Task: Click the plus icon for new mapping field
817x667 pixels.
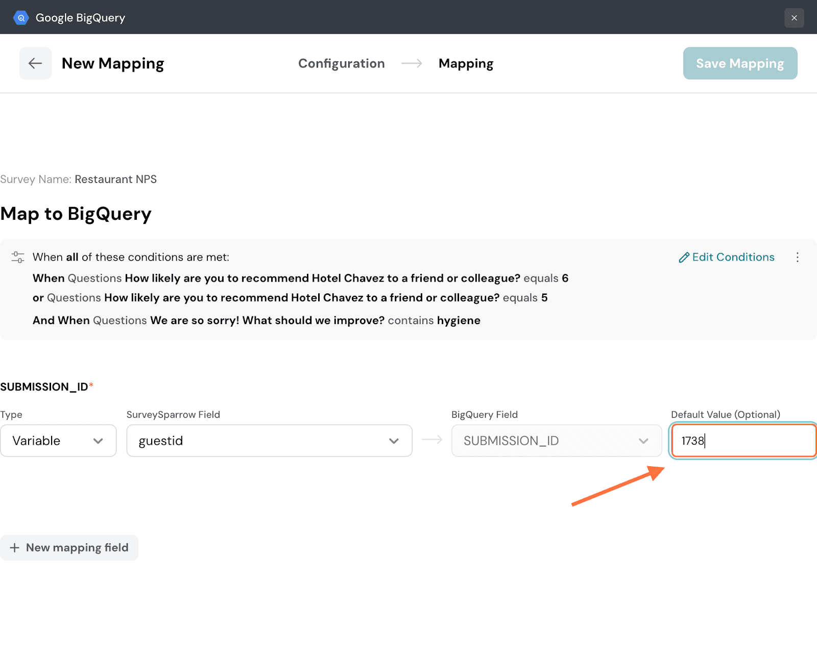Action: pyautogui.click(x=15, y=548)
